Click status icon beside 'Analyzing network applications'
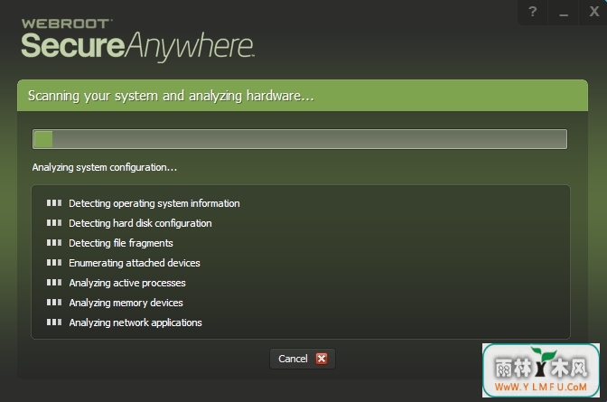The width and height of the screenshot is (607, 402). [x=54, y=322]
